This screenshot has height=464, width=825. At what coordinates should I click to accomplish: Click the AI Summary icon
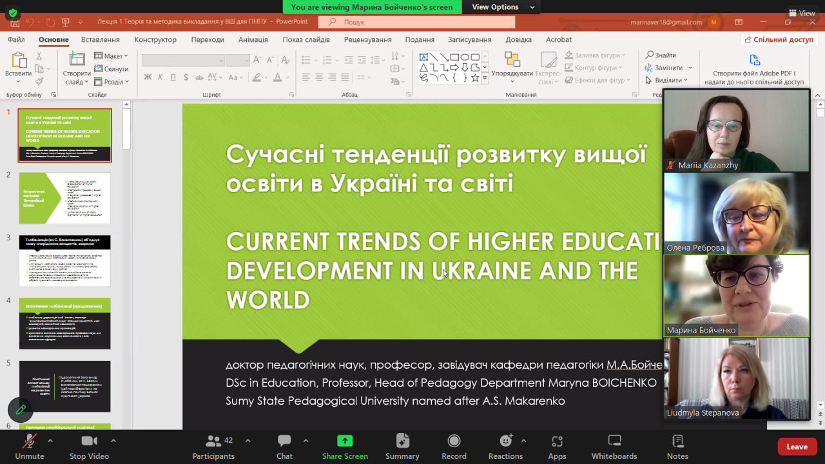click(x=402, y=441)
